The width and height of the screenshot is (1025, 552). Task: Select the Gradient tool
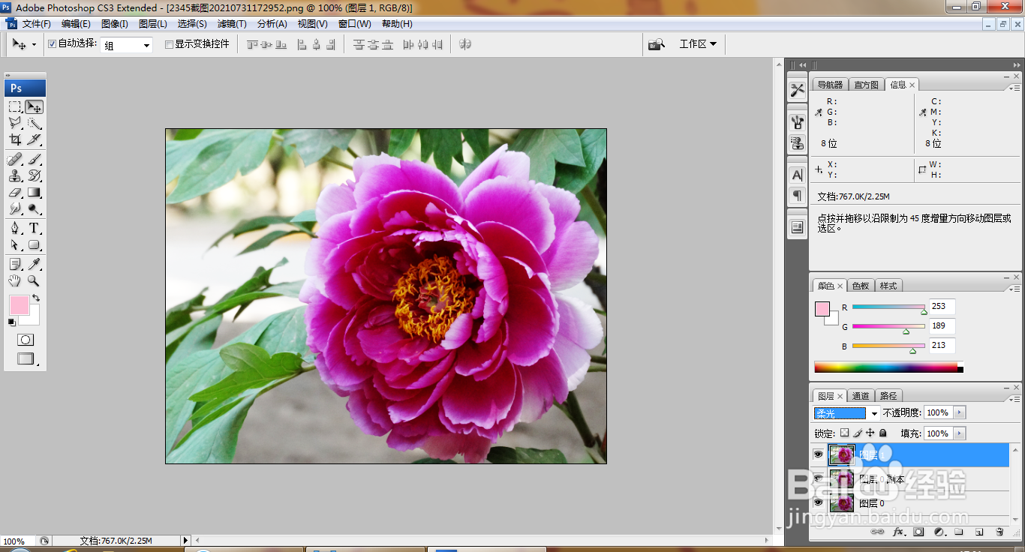tap(34, 192)
